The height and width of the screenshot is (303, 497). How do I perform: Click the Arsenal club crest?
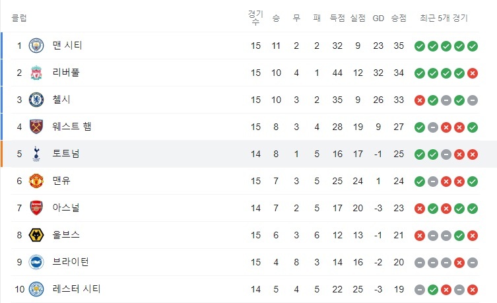click(36, 209)
